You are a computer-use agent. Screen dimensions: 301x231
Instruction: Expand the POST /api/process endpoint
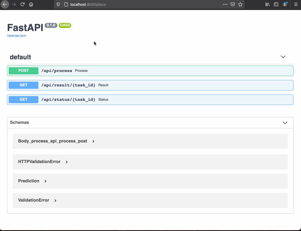point(150,71)
